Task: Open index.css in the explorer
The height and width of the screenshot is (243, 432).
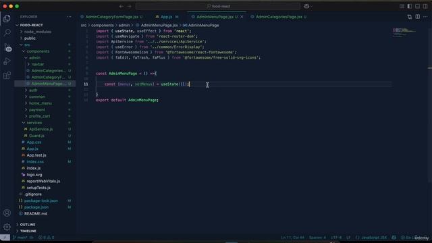Action: [x=35, y=162]
